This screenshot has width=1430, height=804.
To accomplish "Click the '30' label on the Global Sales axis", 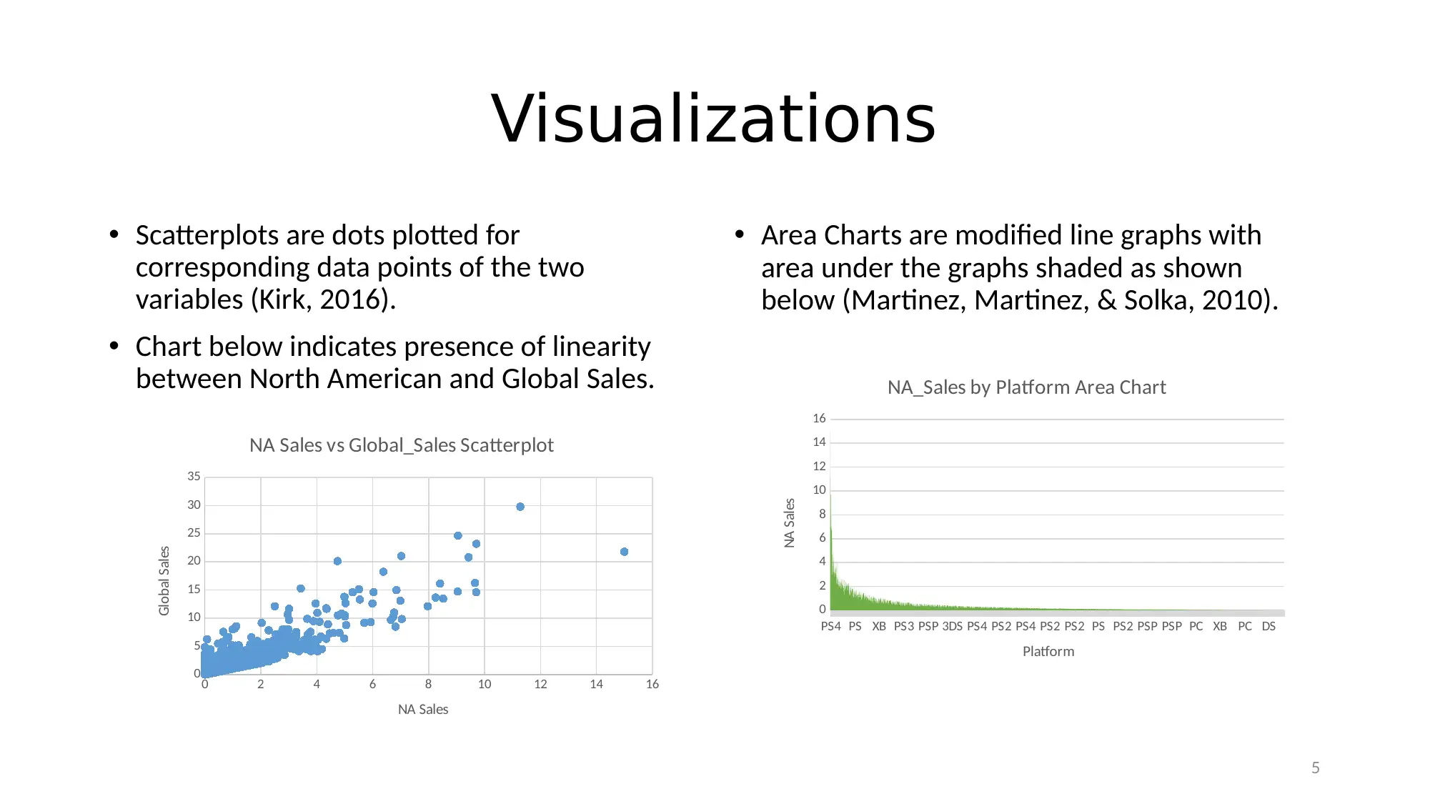I will tap(194, 505).
